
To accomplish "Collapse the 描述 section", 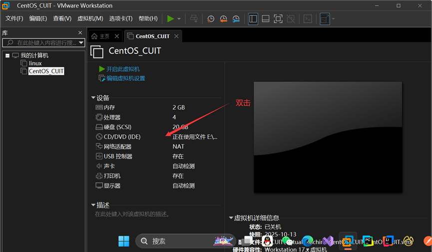I will coord(93,205).
